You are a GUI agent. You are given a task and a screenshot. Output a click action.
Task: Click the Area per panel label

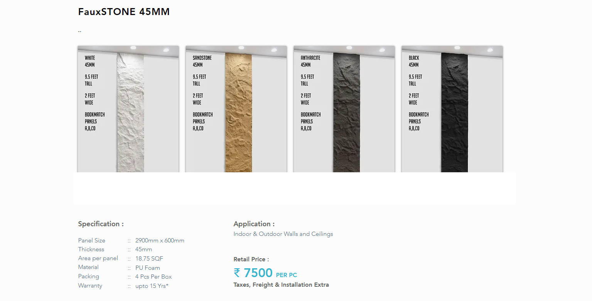[x=98, y=258]
